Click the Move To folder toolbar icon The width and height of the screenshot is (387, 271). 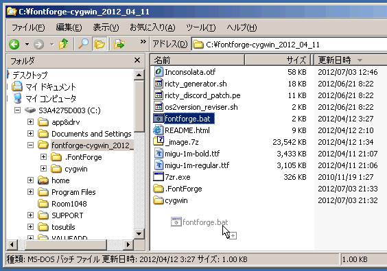click(119, 44)
